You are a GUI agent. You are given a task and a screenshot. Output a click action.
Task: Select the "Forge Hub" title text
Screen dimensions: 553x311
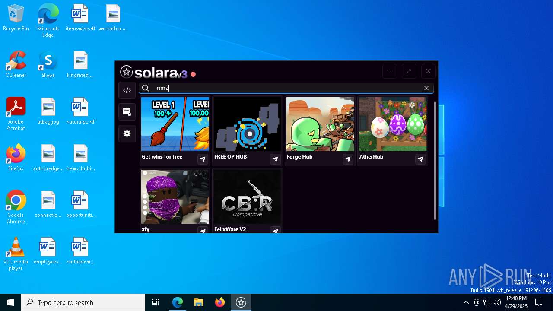(299, 157)
